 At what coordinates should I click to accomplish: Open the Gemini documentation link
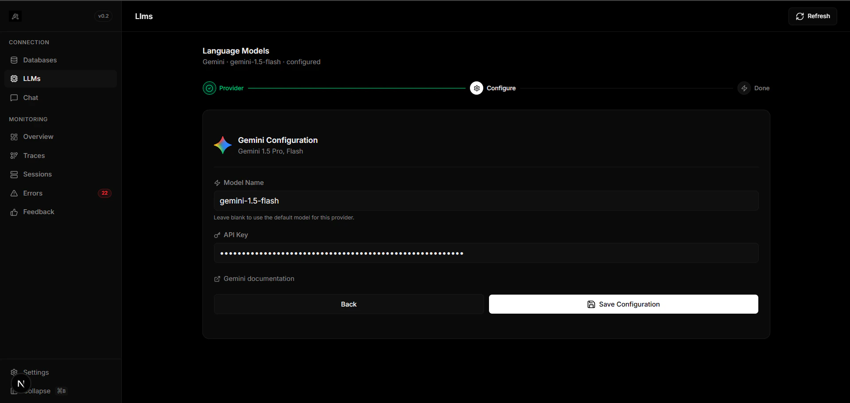(254, 279)
